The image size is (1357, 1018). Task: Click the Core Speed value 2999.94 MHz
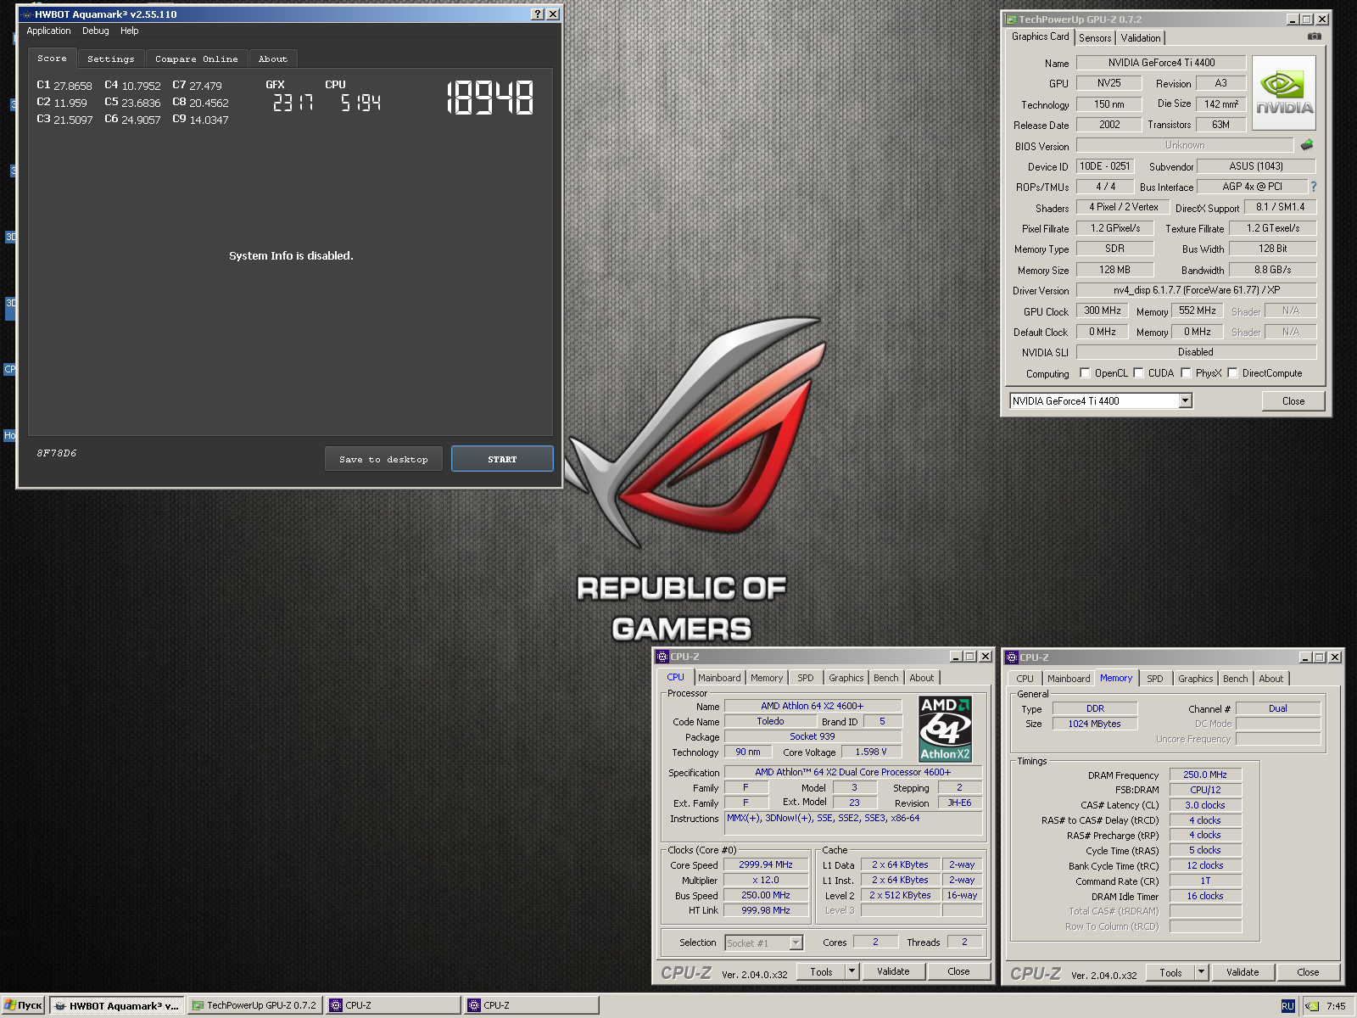766,865
